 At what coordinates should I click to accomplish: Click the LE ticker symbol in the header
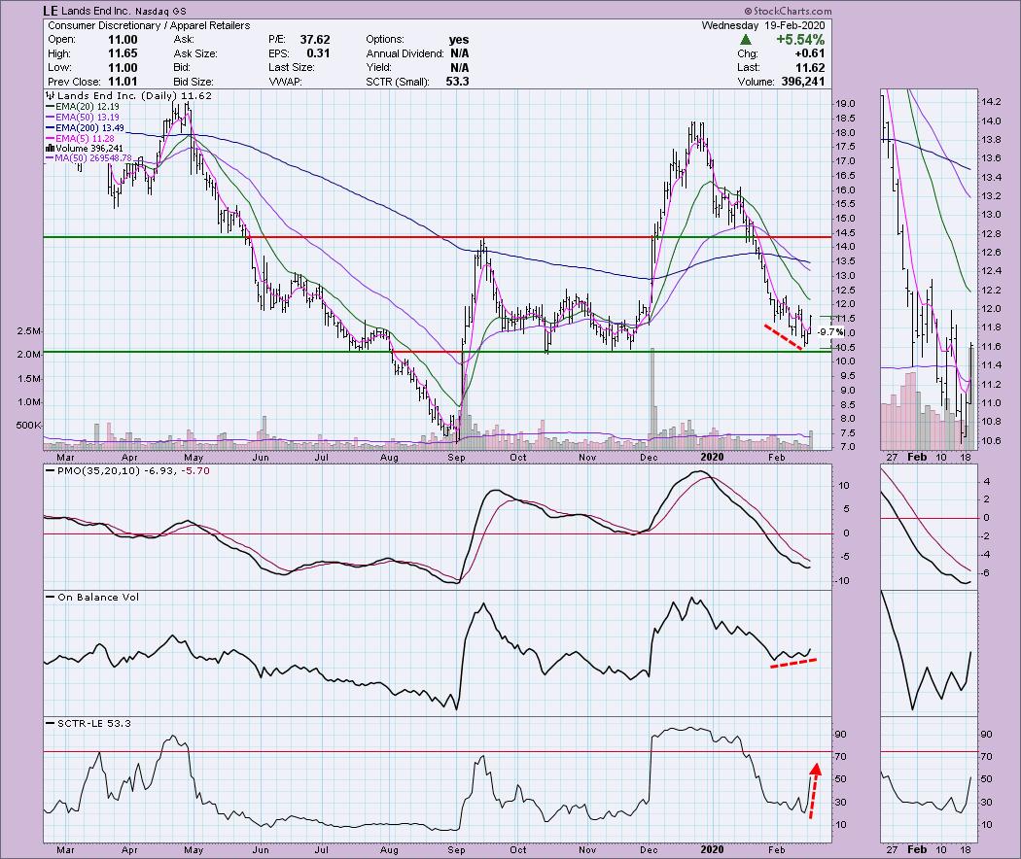pyautogui.click(x=51, y=11)
